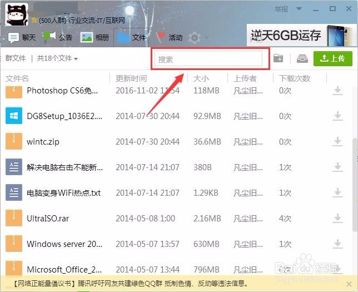Select DG8Setup_1036E2 file name
Screen dimensions: 358x292
[x=64, y=116]
